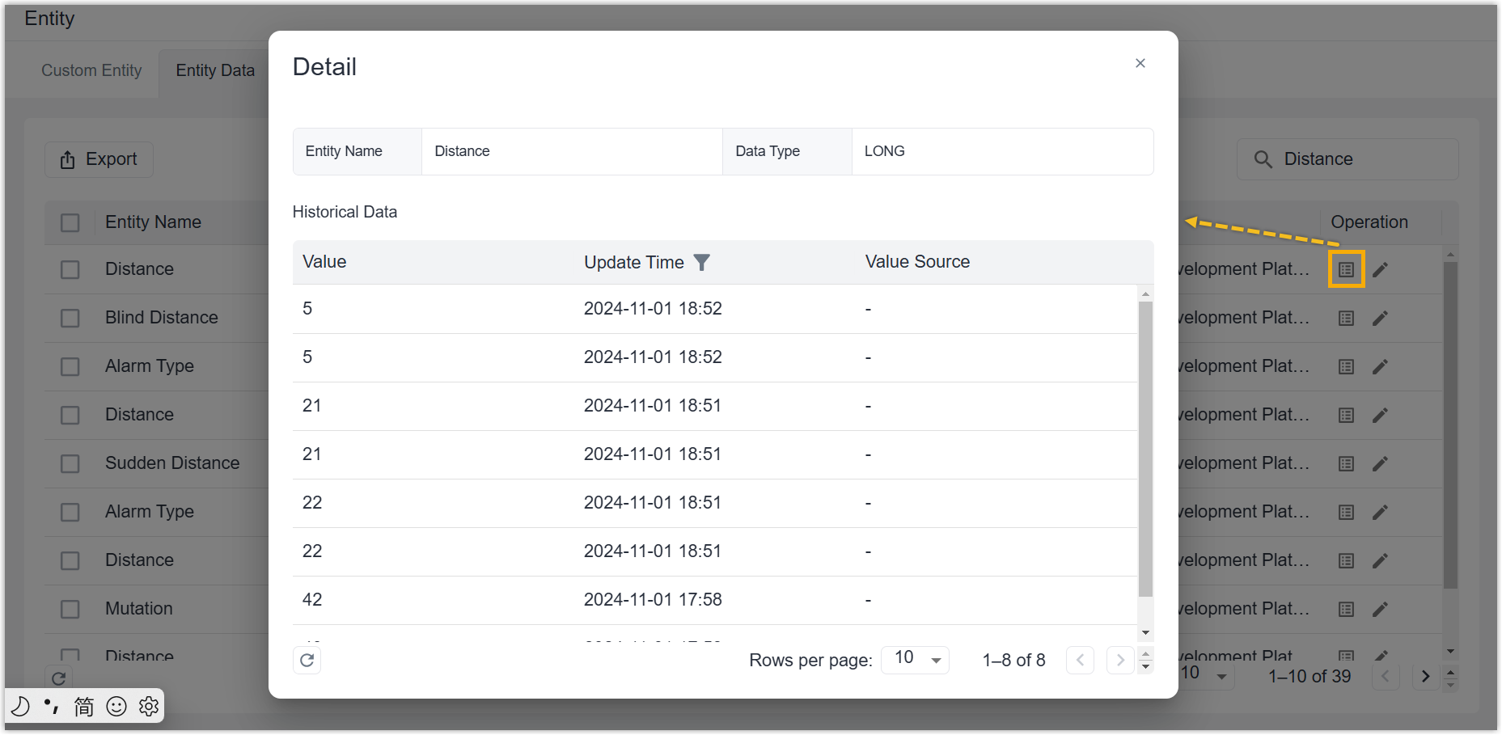The height and width of the screenshot is (735, 1502).
Task: Click the Export button
Action: [x=99, y=159]
